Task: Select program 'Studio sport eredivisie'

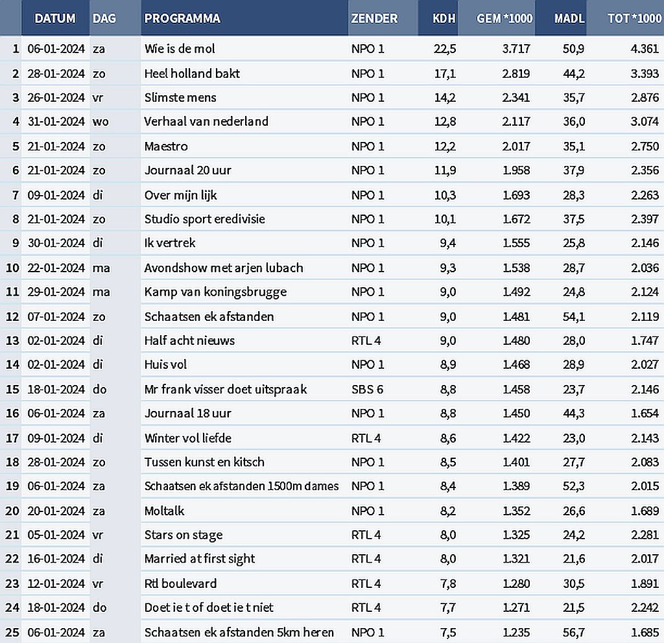Action: (204, 219)
